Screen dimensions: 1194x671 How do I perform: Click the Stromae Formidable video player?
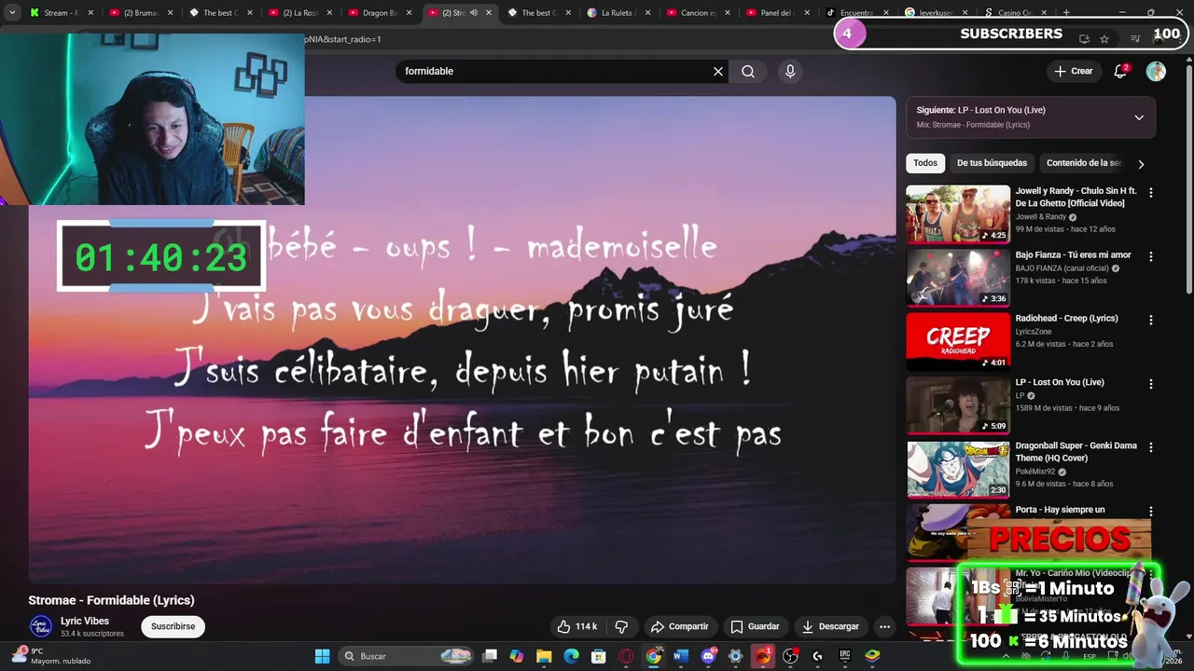click(x=462, y=340)
